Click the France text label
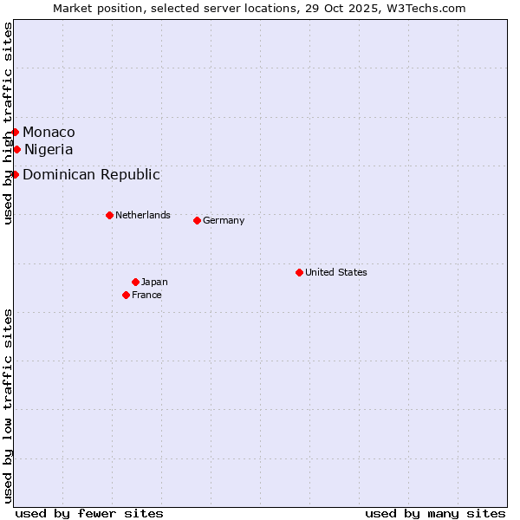This screenshot has width=520, height=520. (x=146, y=295)
